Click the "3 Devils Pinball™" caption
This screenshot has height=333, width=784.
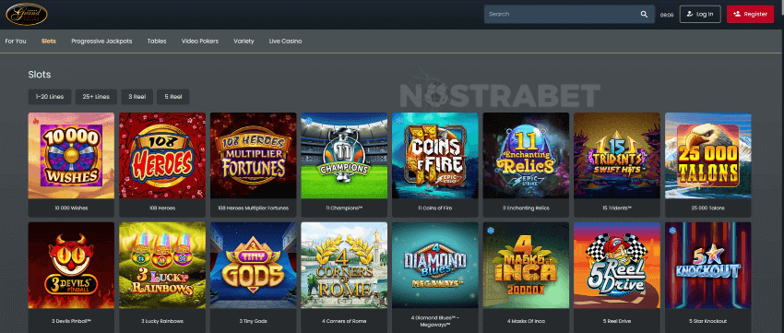(x=71, y=321)
